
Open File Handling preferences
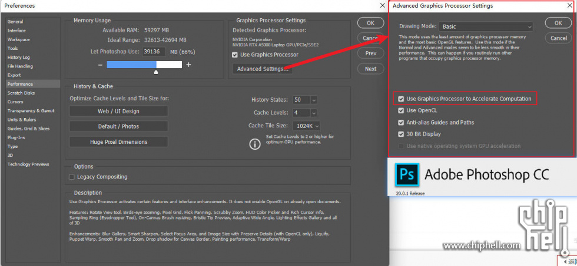coord(20,66)
